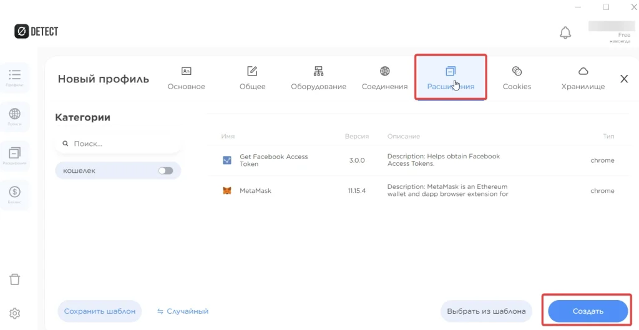This screenshot has height=330, width=639.
Task: Click the notification bell icon
Action: 565,32
